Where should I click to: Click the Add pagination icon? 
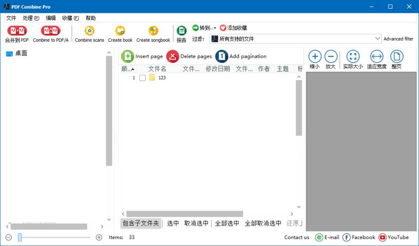221,56
